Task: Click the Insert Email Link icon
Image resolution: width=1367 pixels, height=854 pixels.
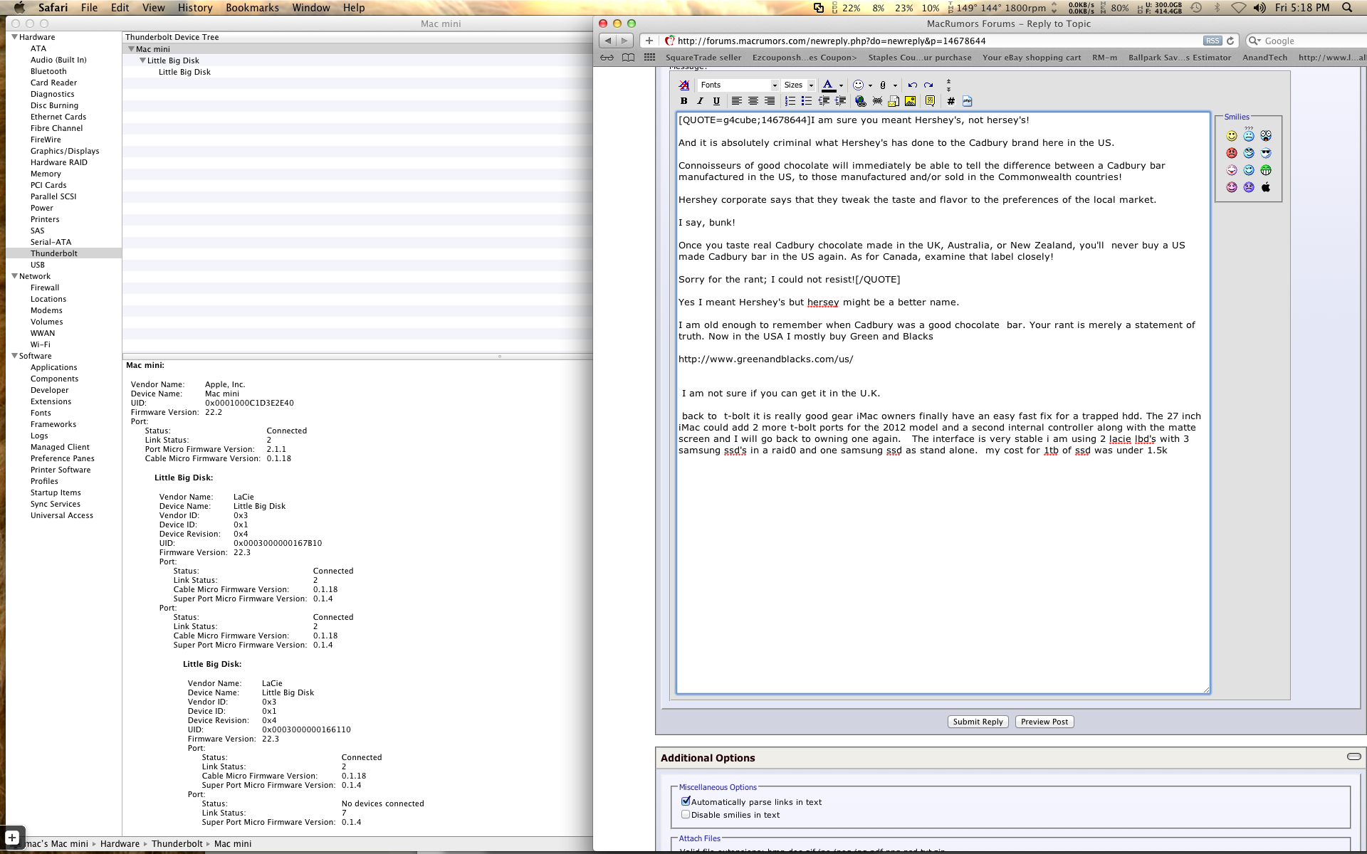Action: (894, 101)
